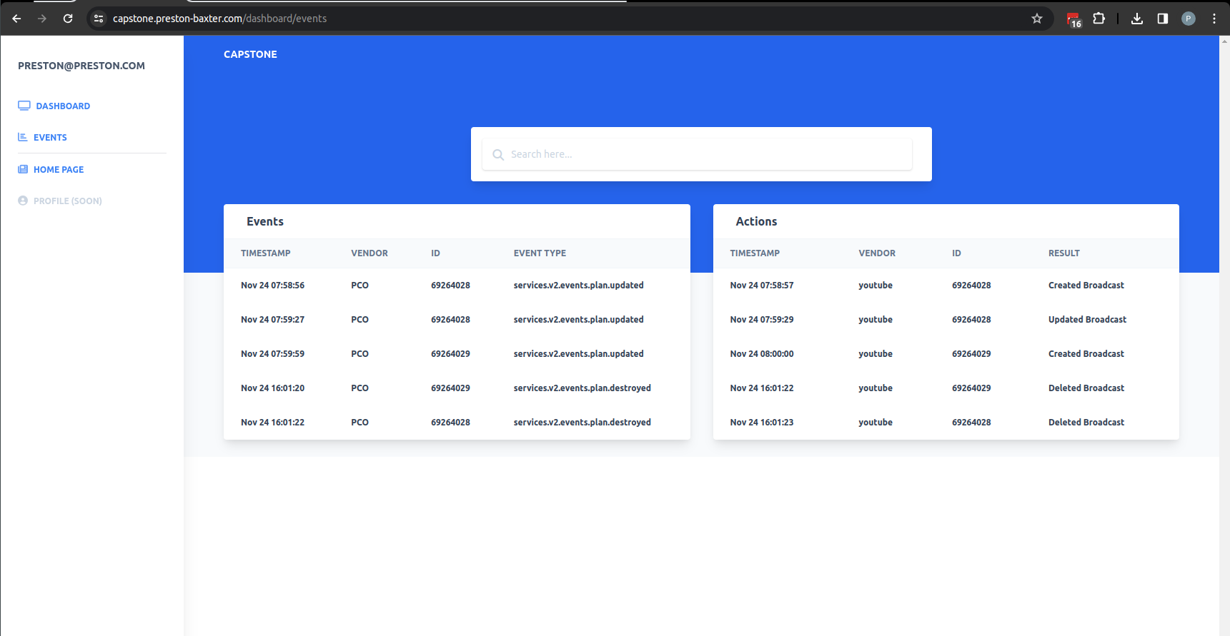The width and height of the screenshot is (1230, 636).
Task: Click Created Broadcast result at 08:00:00
Action: click(x=1086, y=354)
